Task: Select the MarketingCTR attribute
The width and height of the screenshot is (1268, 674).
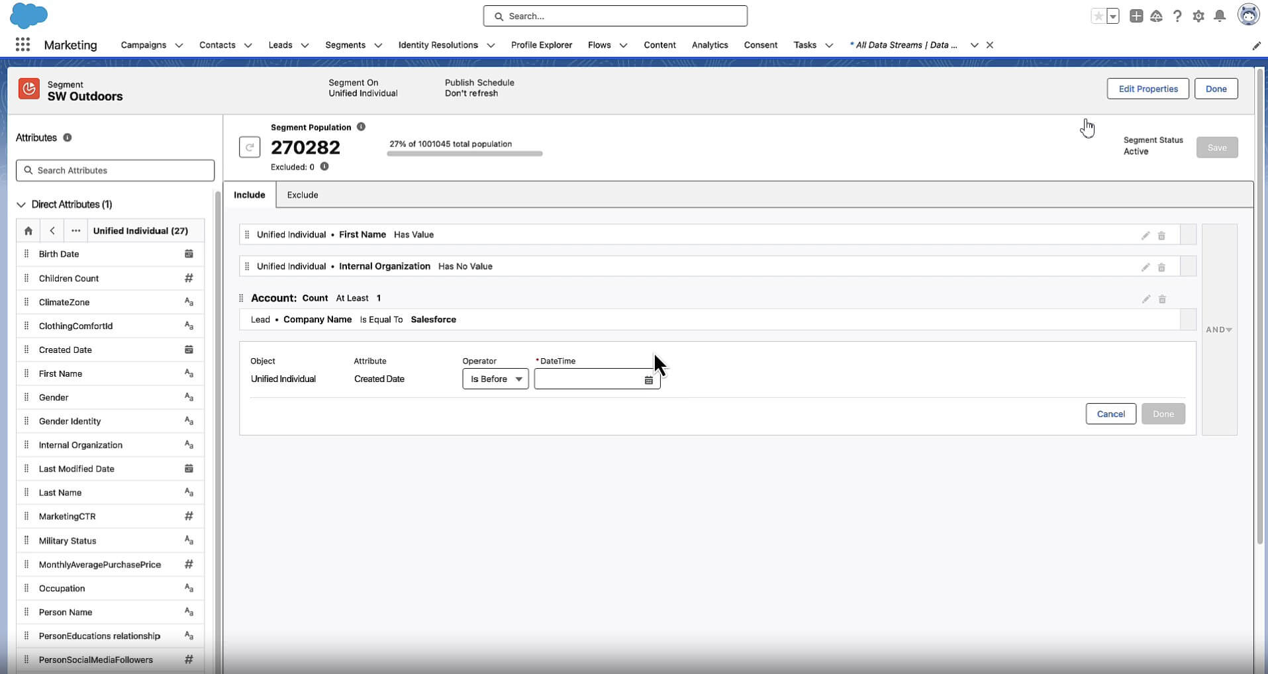Action: tap(111, 516)
